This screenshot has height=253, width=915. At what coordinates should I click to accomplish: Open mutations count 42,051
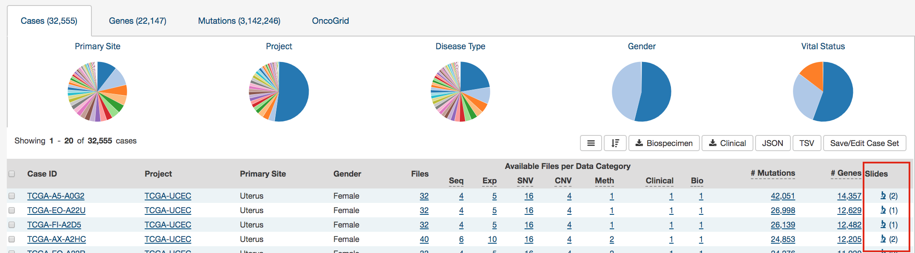[x=783, y=196]
